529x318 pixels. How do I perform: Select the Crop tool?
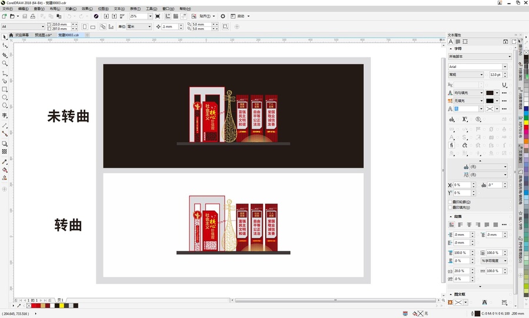pos(4,55)
